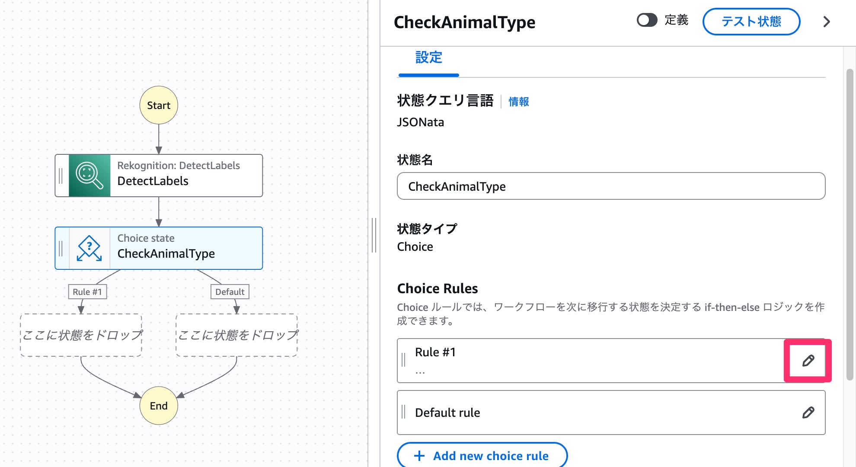Click the 状態名 text field
Screen dimensions: 856x467
tap(610, 186)
